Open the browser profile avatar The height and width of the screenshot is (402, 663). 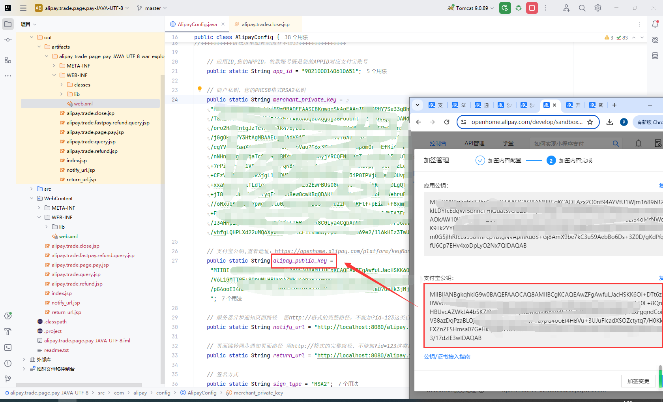pyautogui.click(x=624, y=122)
